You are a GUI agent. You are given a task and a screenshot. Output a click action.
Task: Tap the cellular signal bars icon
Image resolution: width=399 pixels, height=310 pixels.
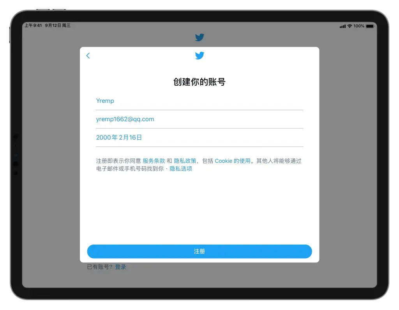point(343,26)
